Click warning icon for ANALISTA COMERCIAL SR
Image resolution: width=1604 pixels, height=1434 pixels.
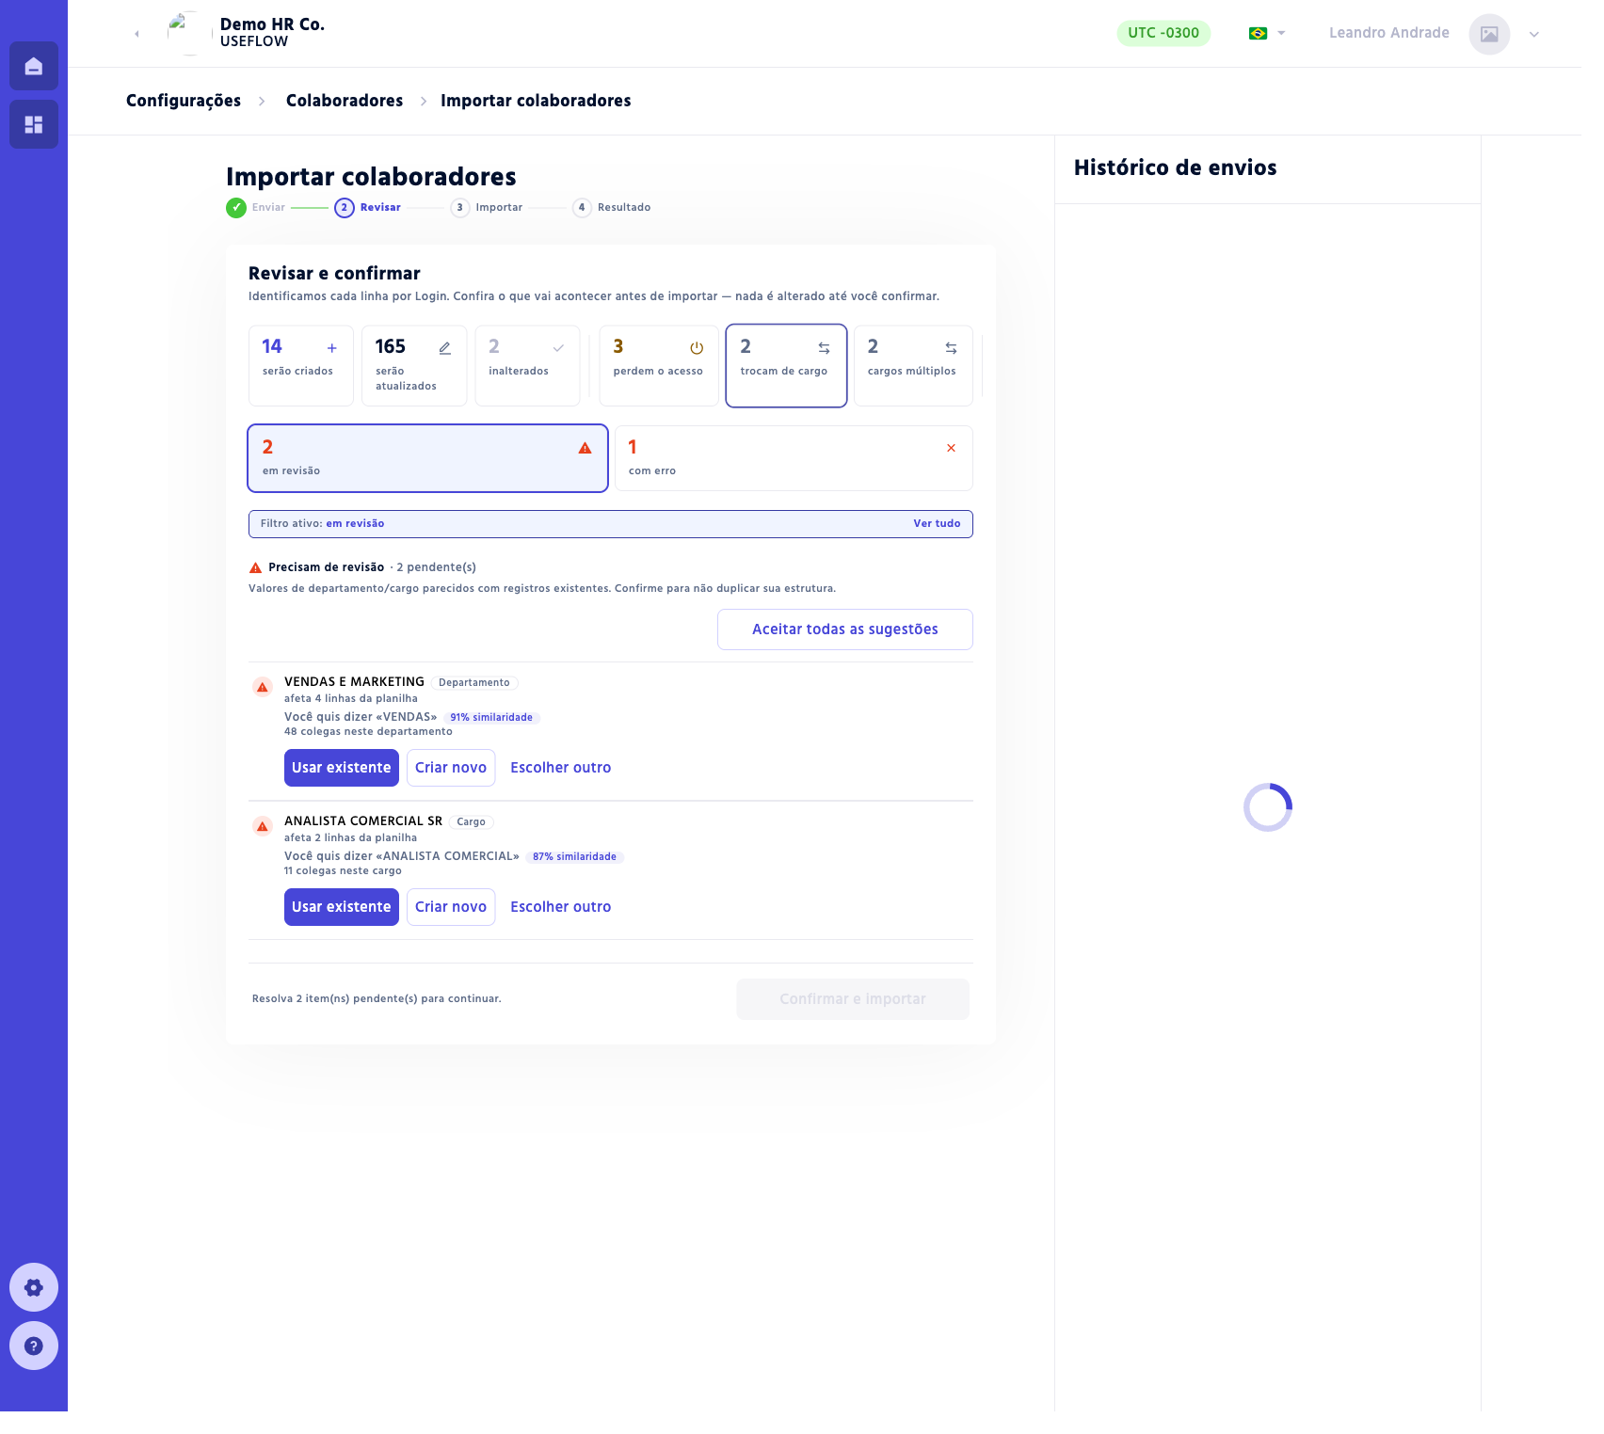point(263,826)
